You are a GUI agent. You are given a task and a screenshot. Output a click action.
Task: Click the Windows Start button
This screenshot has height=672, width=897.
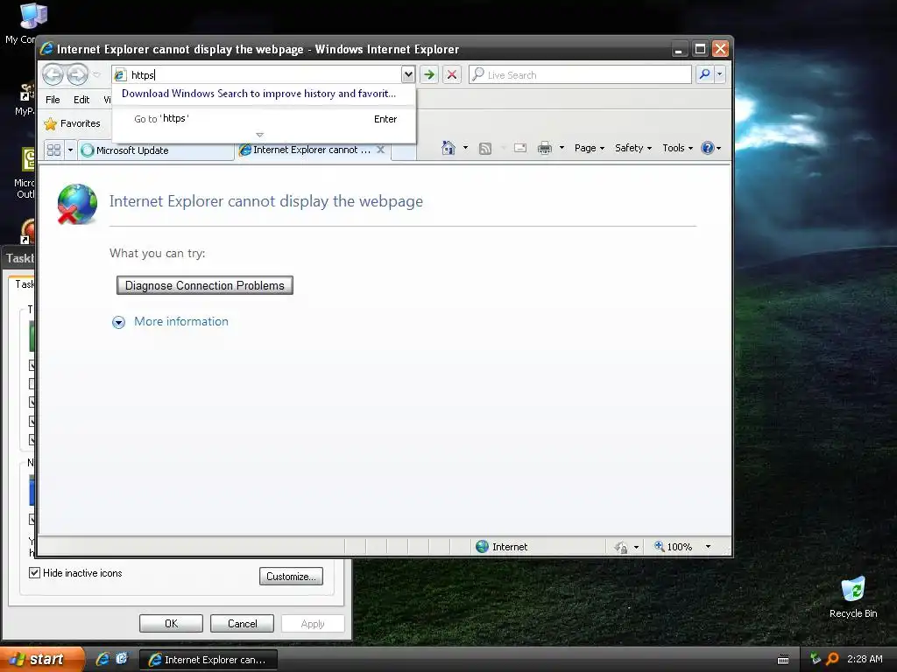[x=41, y=660]
